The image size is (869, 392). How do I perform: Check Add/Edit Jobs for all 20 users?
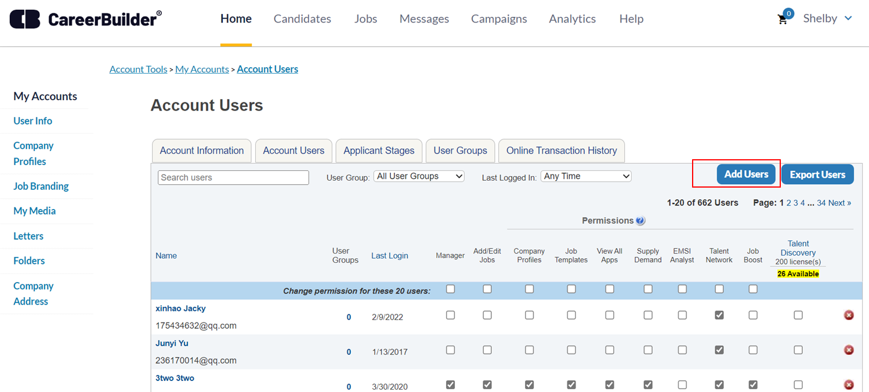click(x=487, y=289)
